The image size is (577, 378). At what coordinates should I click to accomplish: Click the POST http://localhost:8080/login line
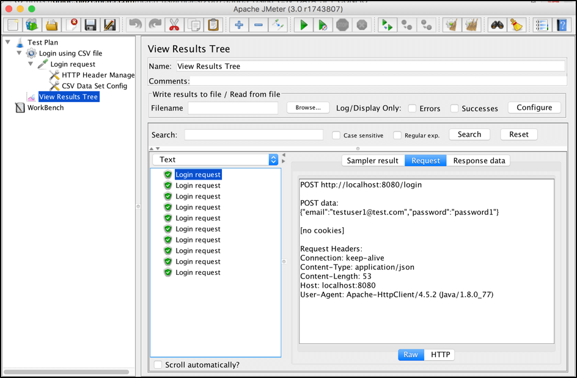(x=361, y=184)
